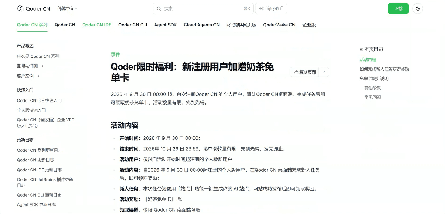Click the Qoder CN logo icon
This screenshot has width=445, height=214.
pyautogui.click(x=20, y=8)
